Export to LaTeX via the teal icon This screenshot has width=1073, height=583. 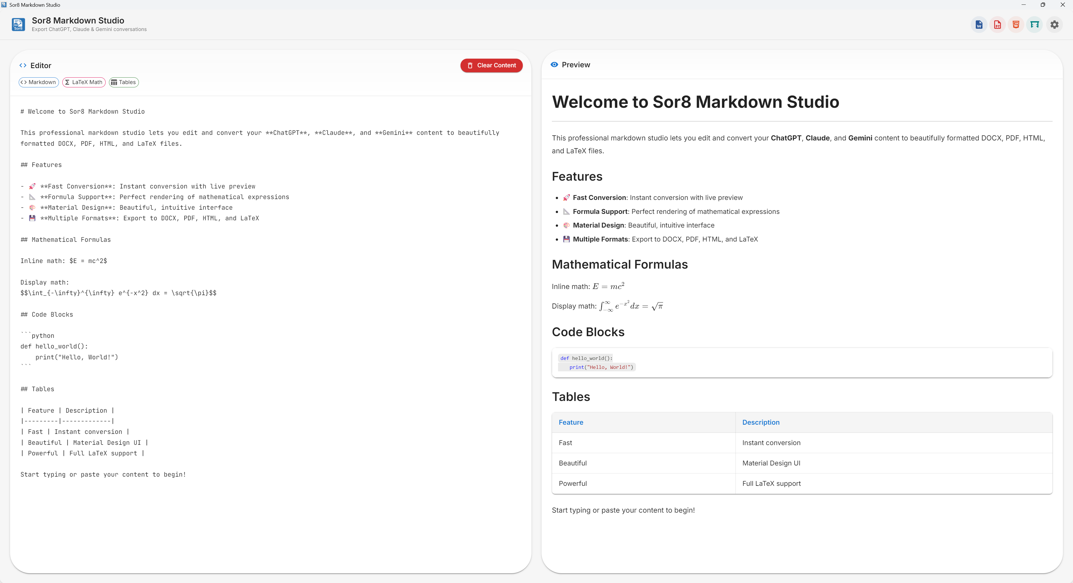pyautogui.click(x=1034, y=24)
